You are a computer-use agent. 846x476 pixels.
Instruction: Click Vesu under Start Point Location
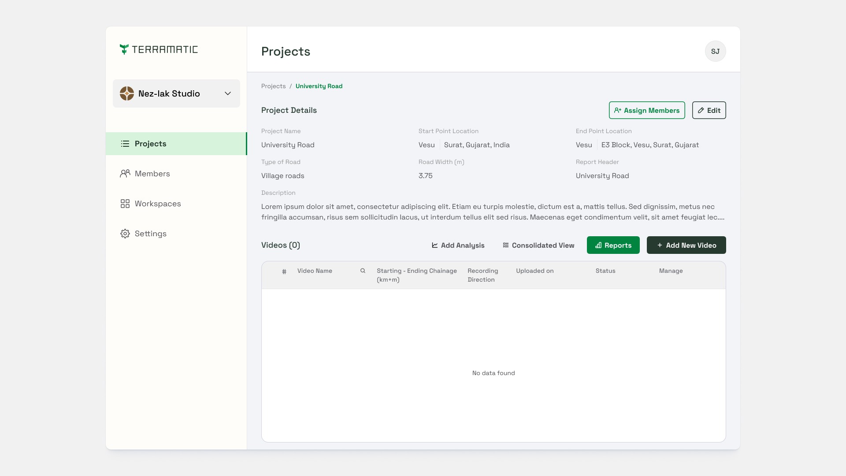[x=427, y=145]
